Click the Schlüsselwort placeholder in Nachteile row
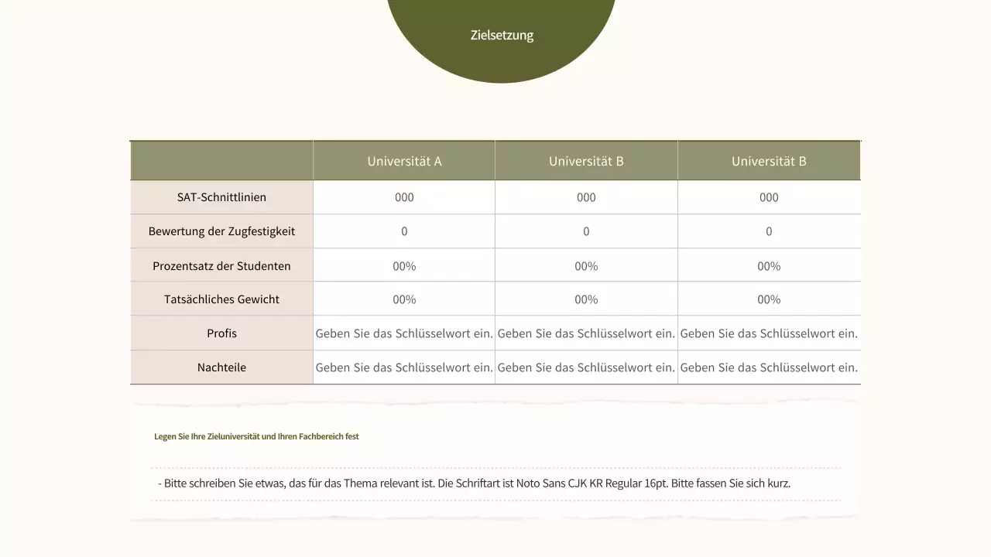 point(404,367)
